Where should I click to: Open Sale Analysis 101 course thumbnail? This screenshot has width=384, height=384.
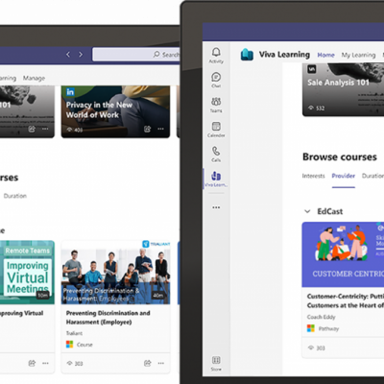[x=343, y=89]
